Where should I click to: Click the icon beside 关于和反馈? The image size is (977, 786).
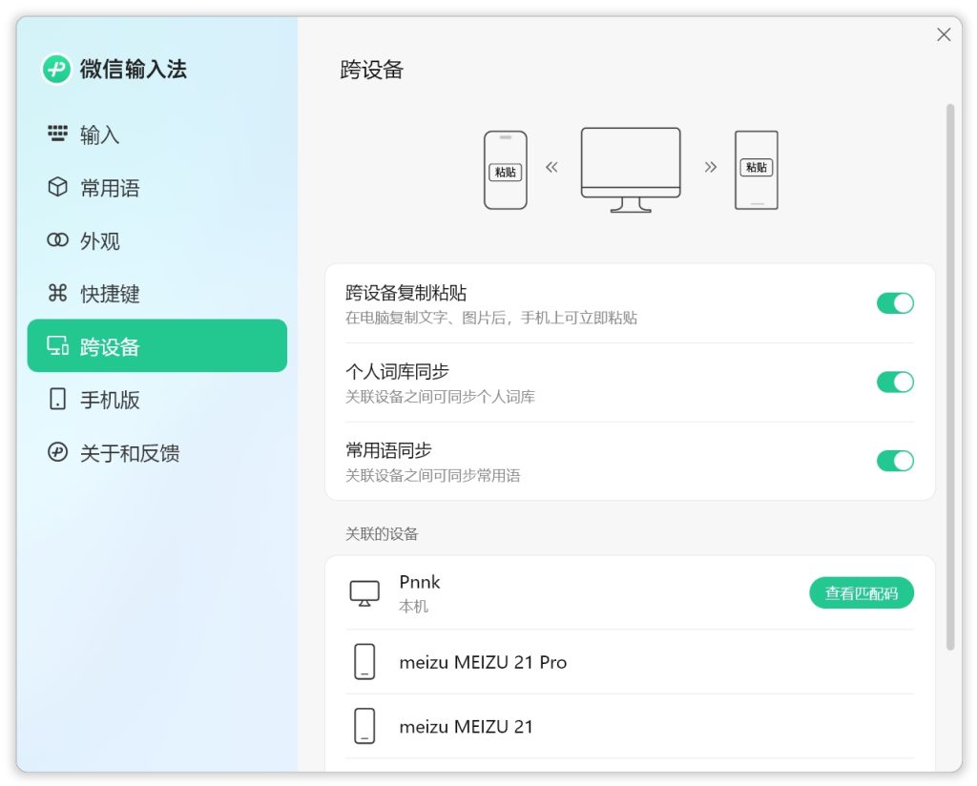point(58,452)
